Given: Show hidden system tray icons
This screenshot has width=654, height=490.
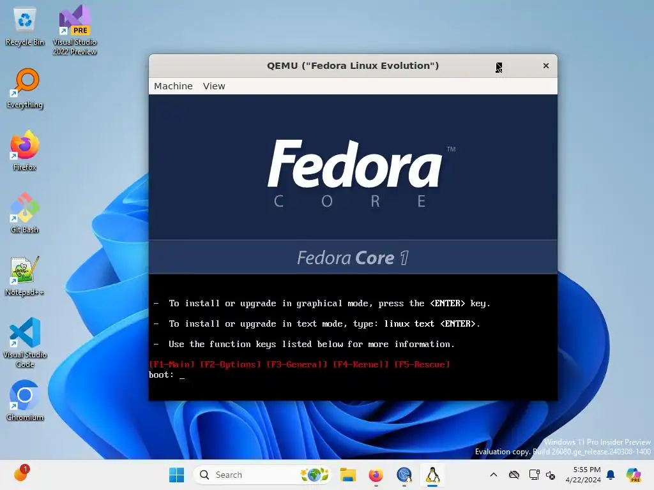Looking at the screenshot, I should click(x=494, y=475).
